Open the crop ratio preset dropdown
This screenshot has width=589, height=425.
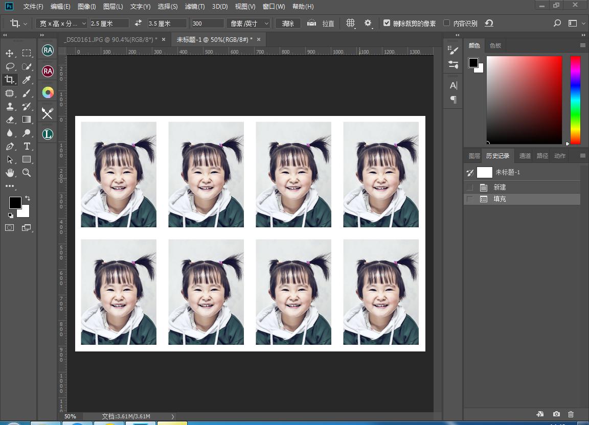click(x=62, y=23)
